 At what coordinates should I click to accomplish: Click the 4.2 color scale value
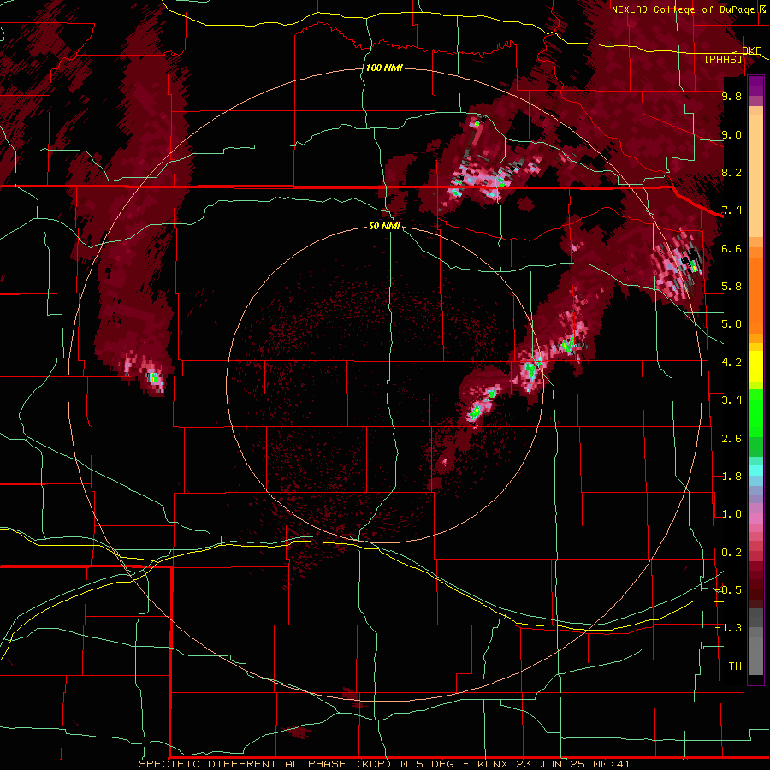731,363
